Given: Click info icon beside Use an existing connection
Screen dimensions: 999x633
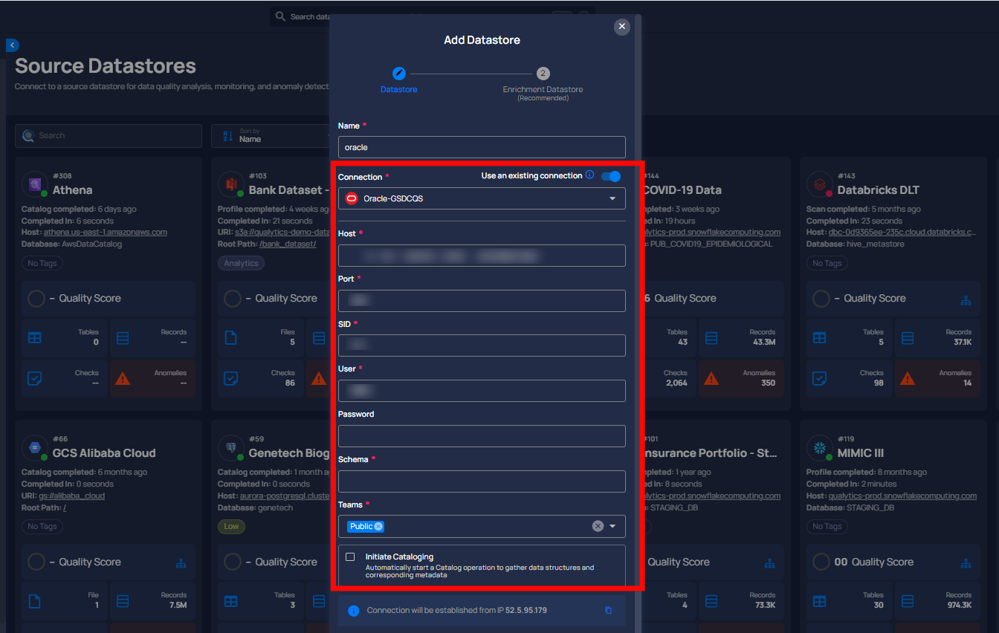Looking at the screenshot, I should coord(589,175).
